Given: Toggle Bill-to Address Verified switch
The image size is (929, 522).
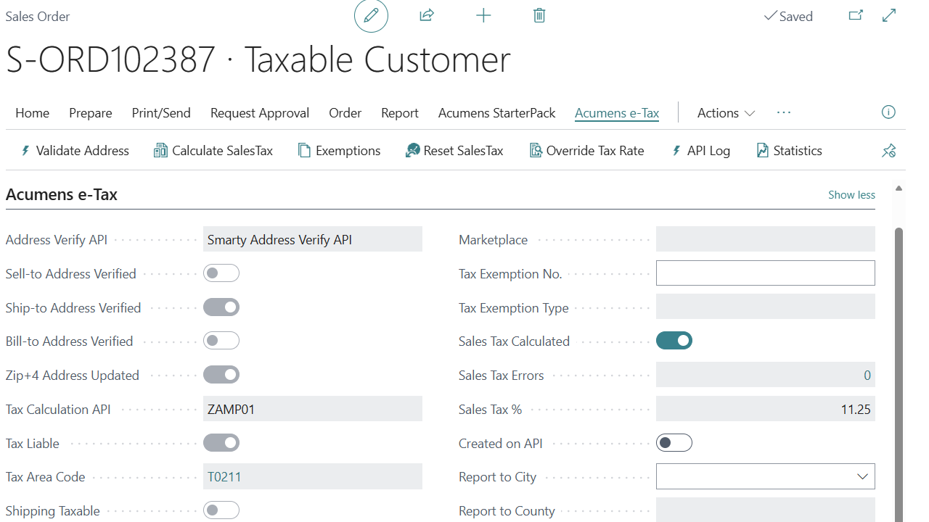Looking at the screenshot, I should pos(221,341).
